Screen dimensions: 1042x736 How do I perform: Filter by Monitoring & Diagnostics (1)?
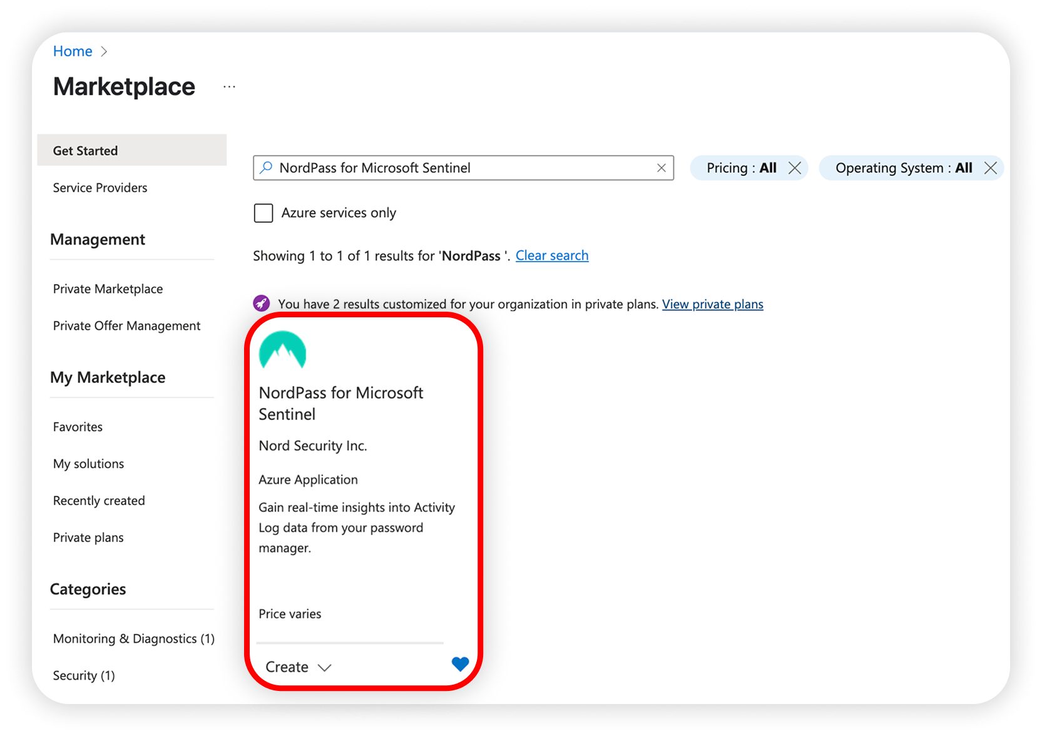point(134,638)
